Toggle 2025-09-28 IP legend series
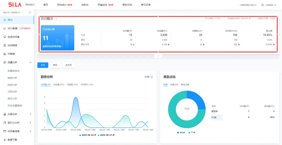Image resolution: width=282 pixels, height=145 pixels. 87,135
